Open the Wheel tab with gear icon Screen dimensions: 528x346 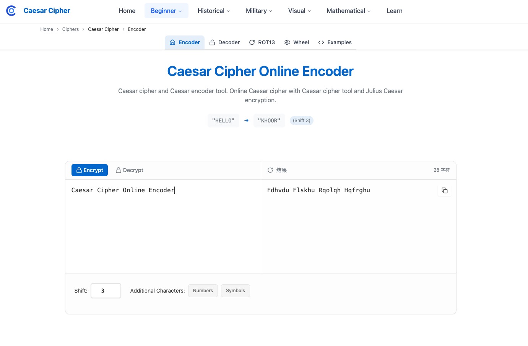pos(297,42)
